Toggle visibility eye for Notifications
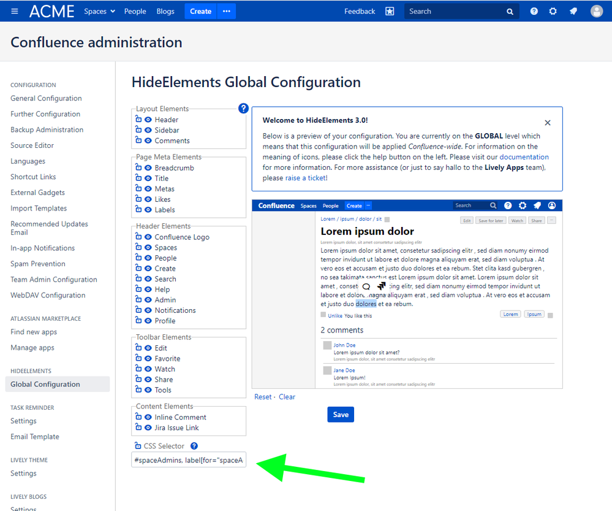The height and width of the screenshot is (511, 612). coord(148,310)
